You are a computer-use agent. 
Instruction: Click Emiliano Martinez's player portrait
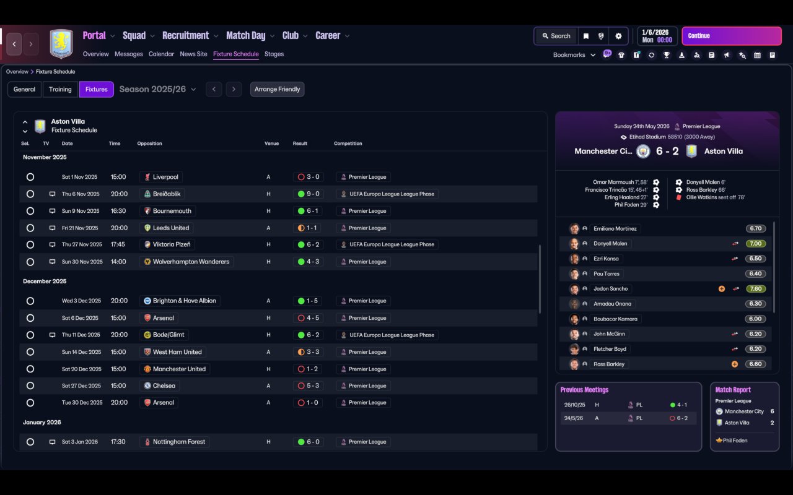click(x=574, y=229)
